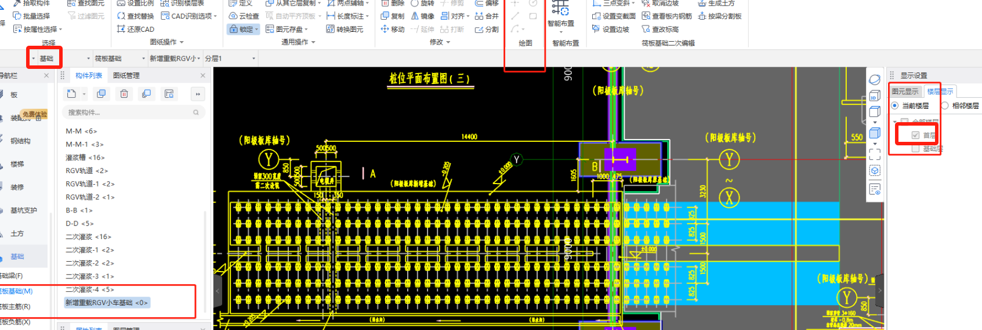Screen dimensions: 982x330
Task: Select component RGV轨道-1 <2>
Action: coord(90,184)
